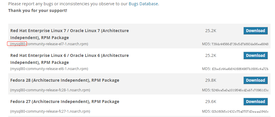This screenshot has height=117, width=275.
Task: Click the Red Hat Enterprise Linux 7 title
Action: (x=69, y=34)
